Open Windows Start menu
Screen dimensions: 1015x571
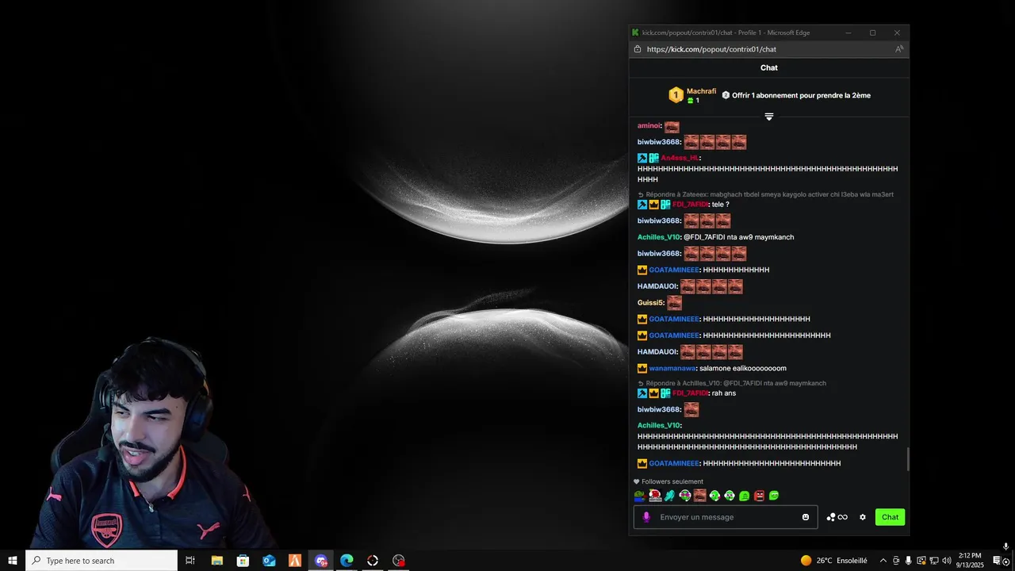[13, 561]
